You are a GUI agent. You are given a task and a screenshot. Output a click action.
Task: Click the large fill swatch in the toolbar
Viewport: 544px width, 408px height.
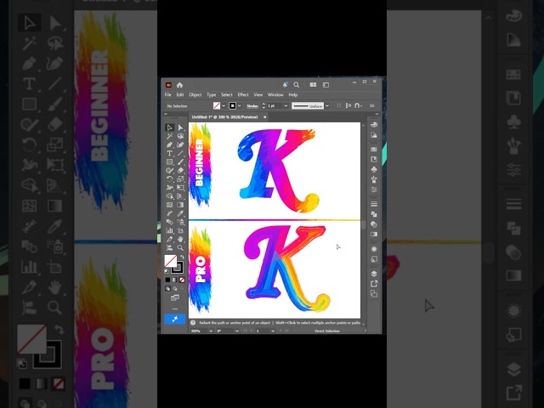point(170,261)
